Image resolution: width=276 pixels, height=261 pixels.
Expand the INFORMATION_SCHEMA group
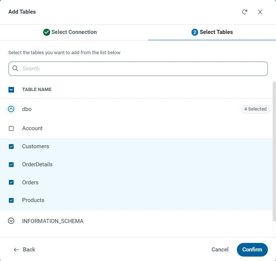pyautogui.click(x=11, y=221)
